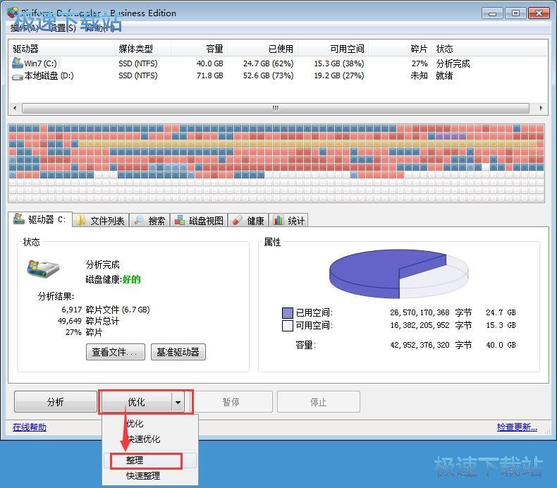Click the 驱动器 column header

click(61, 49)
